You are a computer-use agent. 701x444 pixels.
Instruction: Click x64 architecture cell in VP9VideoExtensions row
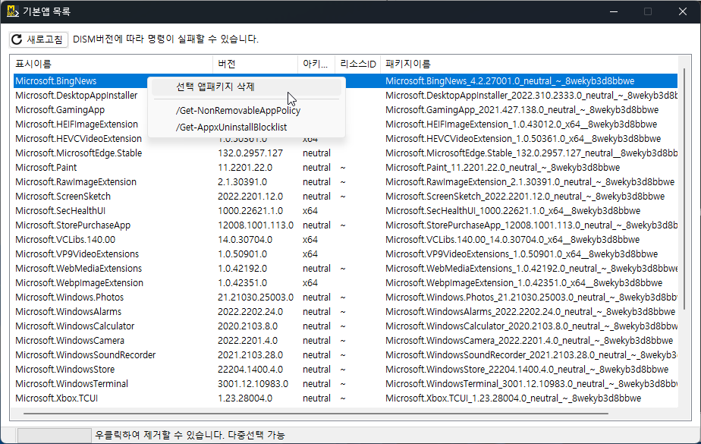pos(310,254)
